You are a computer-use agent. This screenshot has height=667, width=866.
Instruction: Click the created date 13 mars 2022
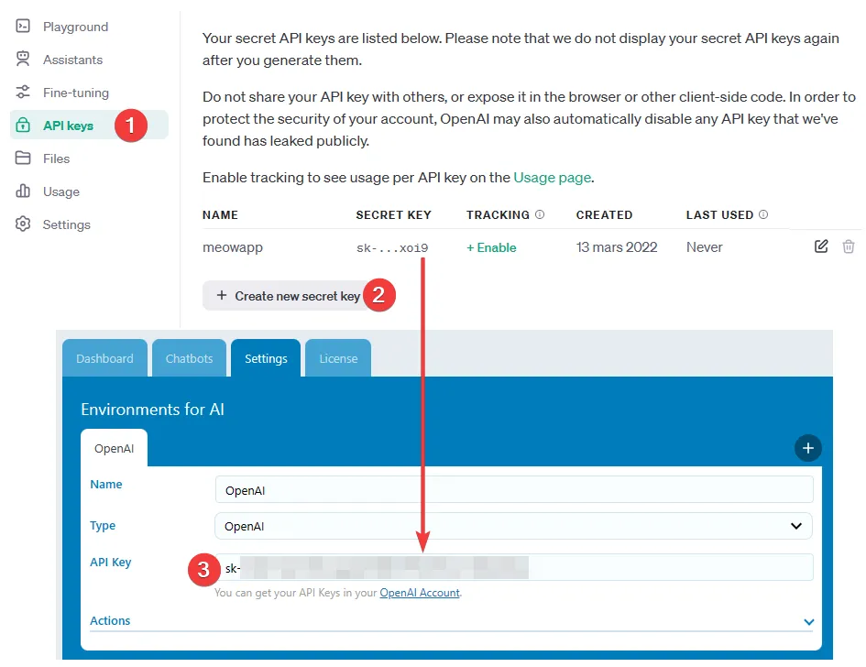(617, 246)
